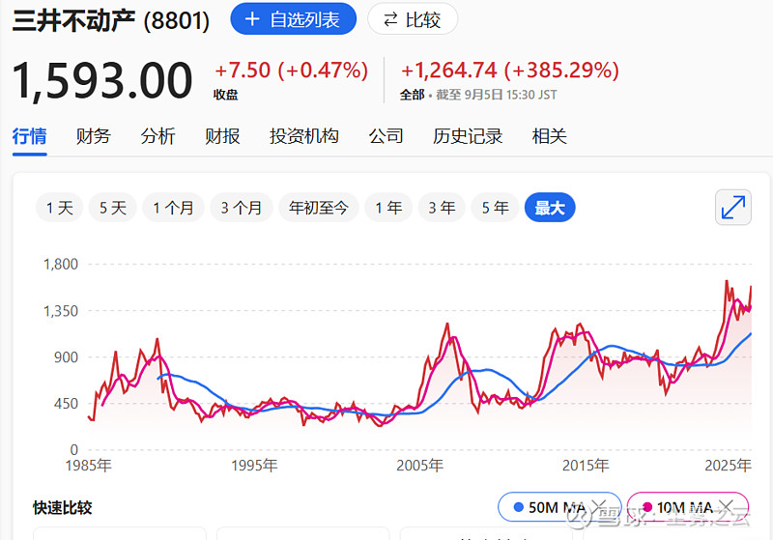Click the 比较 compare button

pyautogui.click(x=413, y=19)
